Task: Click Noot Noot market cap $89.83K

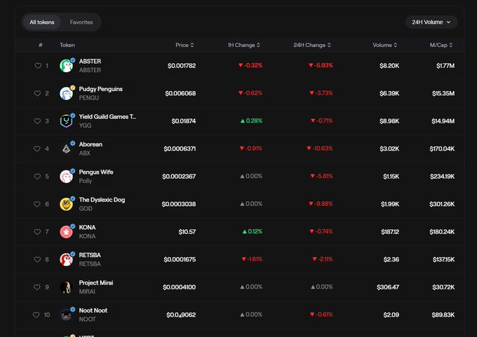Action: tap(443, 315)
